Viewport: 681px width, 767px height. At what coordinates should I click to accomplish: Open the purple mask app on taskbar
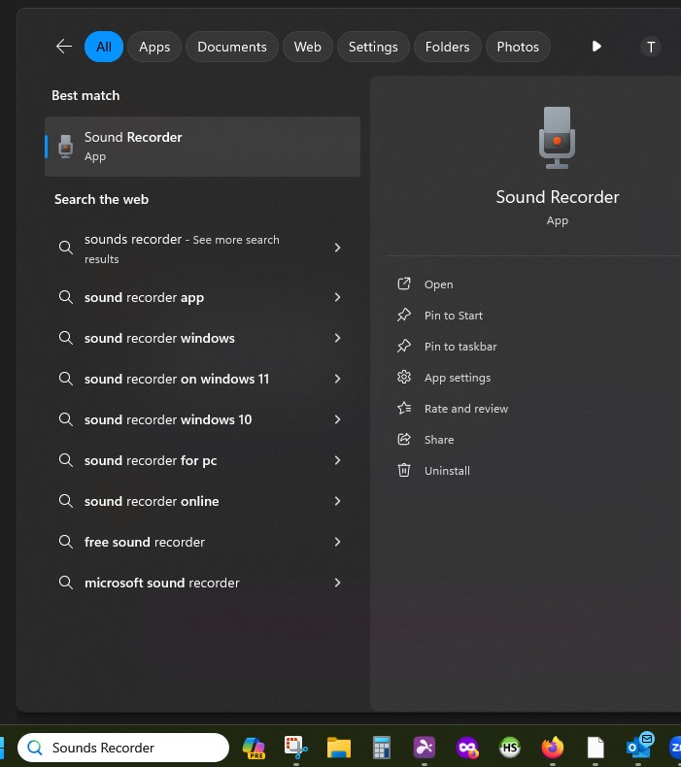point(467,748)
